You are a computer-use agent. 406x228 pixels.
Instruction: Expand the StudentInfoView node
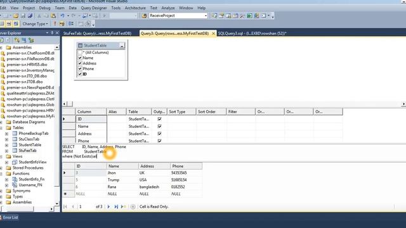[x=7, y=162]
